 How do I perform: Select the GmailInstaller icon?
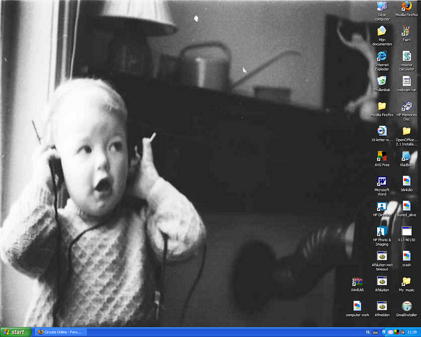pyautogui.click(x=406, y=306)
